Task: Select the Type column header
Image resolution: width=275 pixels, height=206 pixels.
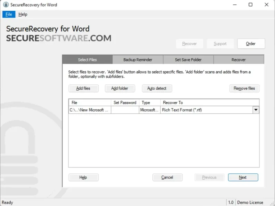Action: 150,102
